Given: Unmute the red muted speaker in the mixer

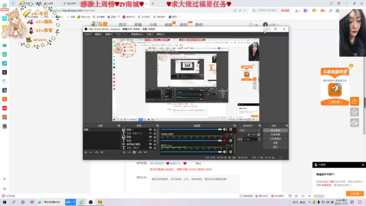Looking at the screenshot, I should pos(225,141).
